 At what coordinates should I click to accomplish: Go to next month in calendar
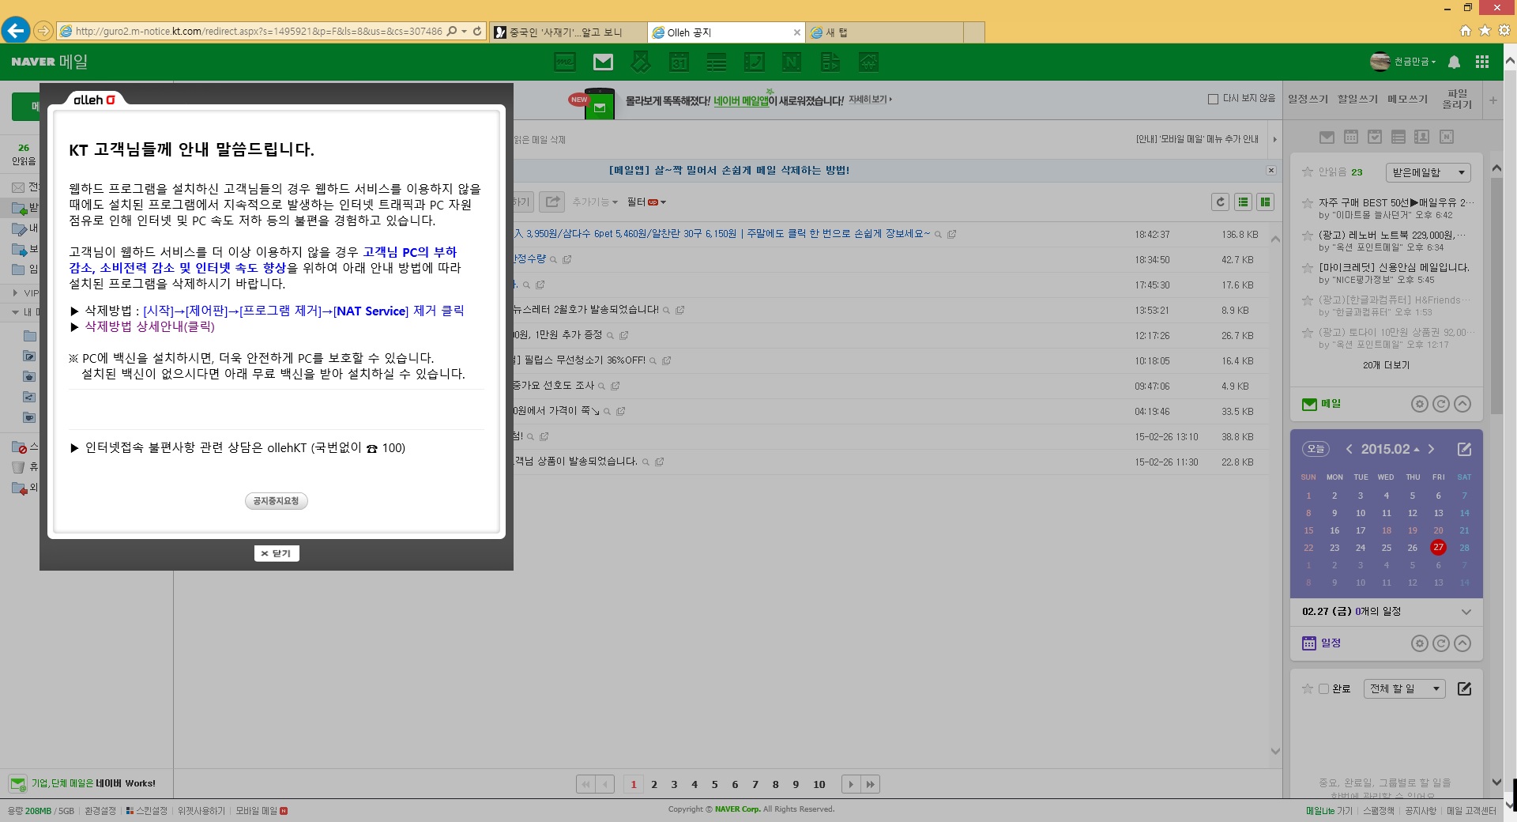(x=1431, y=449)
